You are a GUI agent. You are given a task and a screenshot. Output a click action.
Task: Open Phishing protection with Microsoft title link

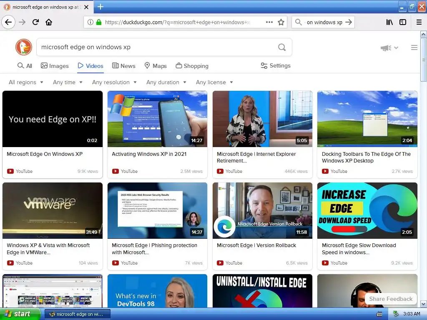pos(154,249)
